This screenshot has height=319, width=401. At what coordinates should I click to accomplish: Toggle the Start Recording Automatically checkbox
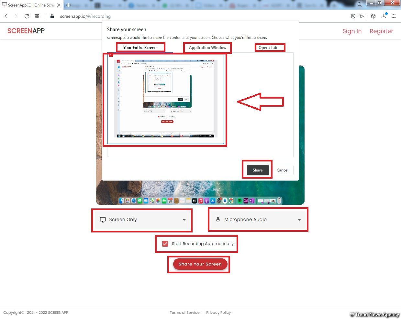pos(165,243)
